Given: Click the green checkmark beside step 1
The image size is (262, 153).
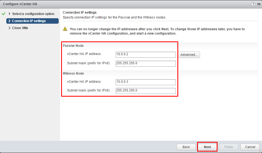Looking at the screenshot, I should pyautogui.click(x=4, y=14).
